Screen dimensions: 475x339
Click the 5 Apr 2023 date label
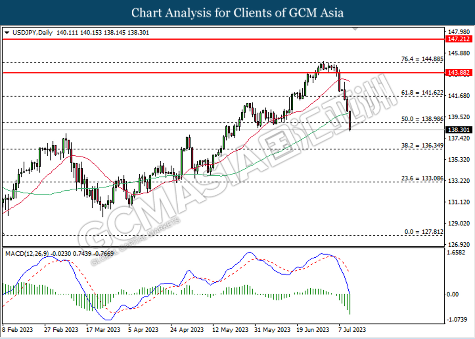[143, 330]
